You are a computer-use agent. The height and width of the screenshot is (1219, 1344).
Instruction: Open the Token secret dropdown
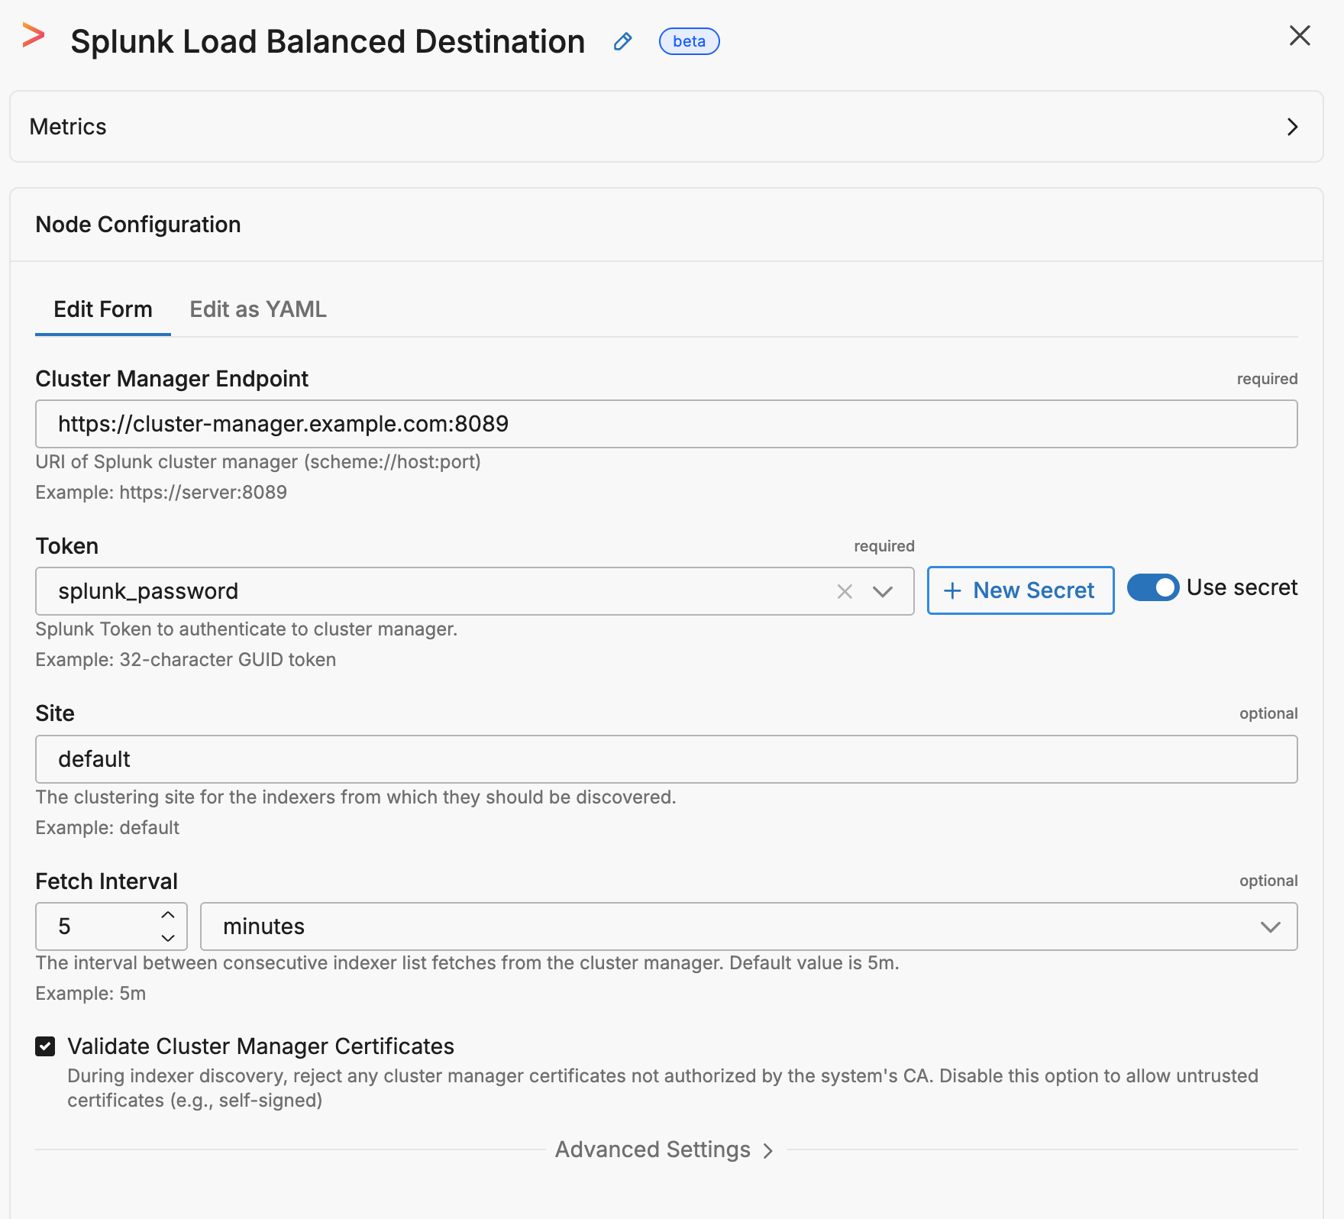(882, 591)
